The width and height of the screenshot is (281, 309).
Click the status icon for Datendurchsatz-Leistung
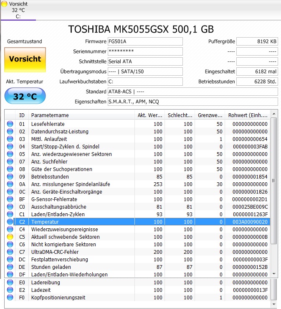[10, 131]
